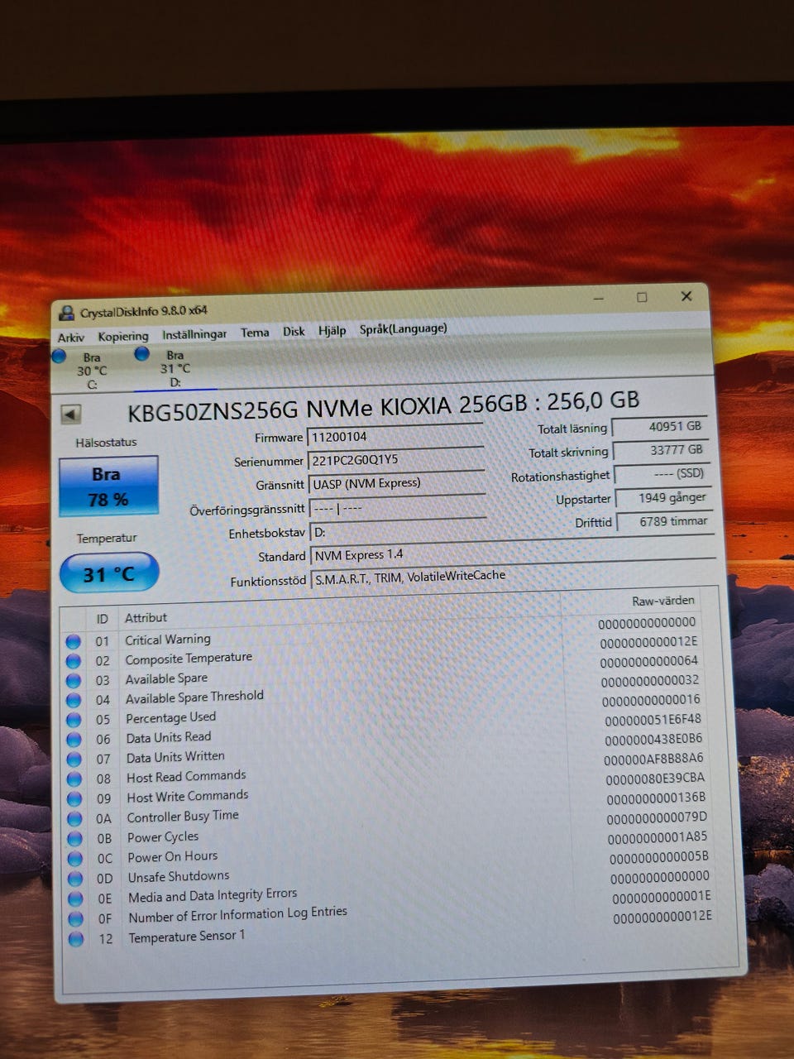The width and height of the screenshot is (794, 1059).
Task: Click the status dot for Media and Data Integrity Errors
Action: pyautogui.click(x=76, y=898)
